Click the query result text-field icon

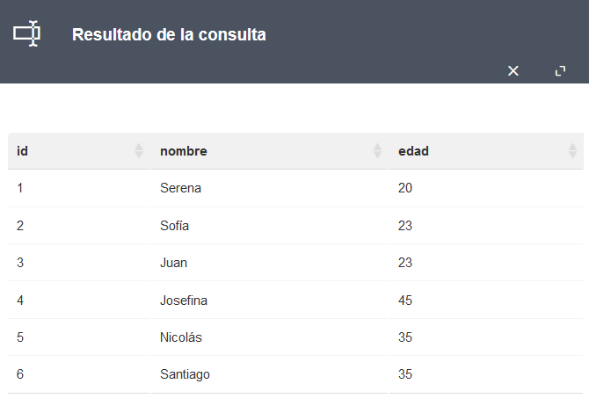(26, 33)
